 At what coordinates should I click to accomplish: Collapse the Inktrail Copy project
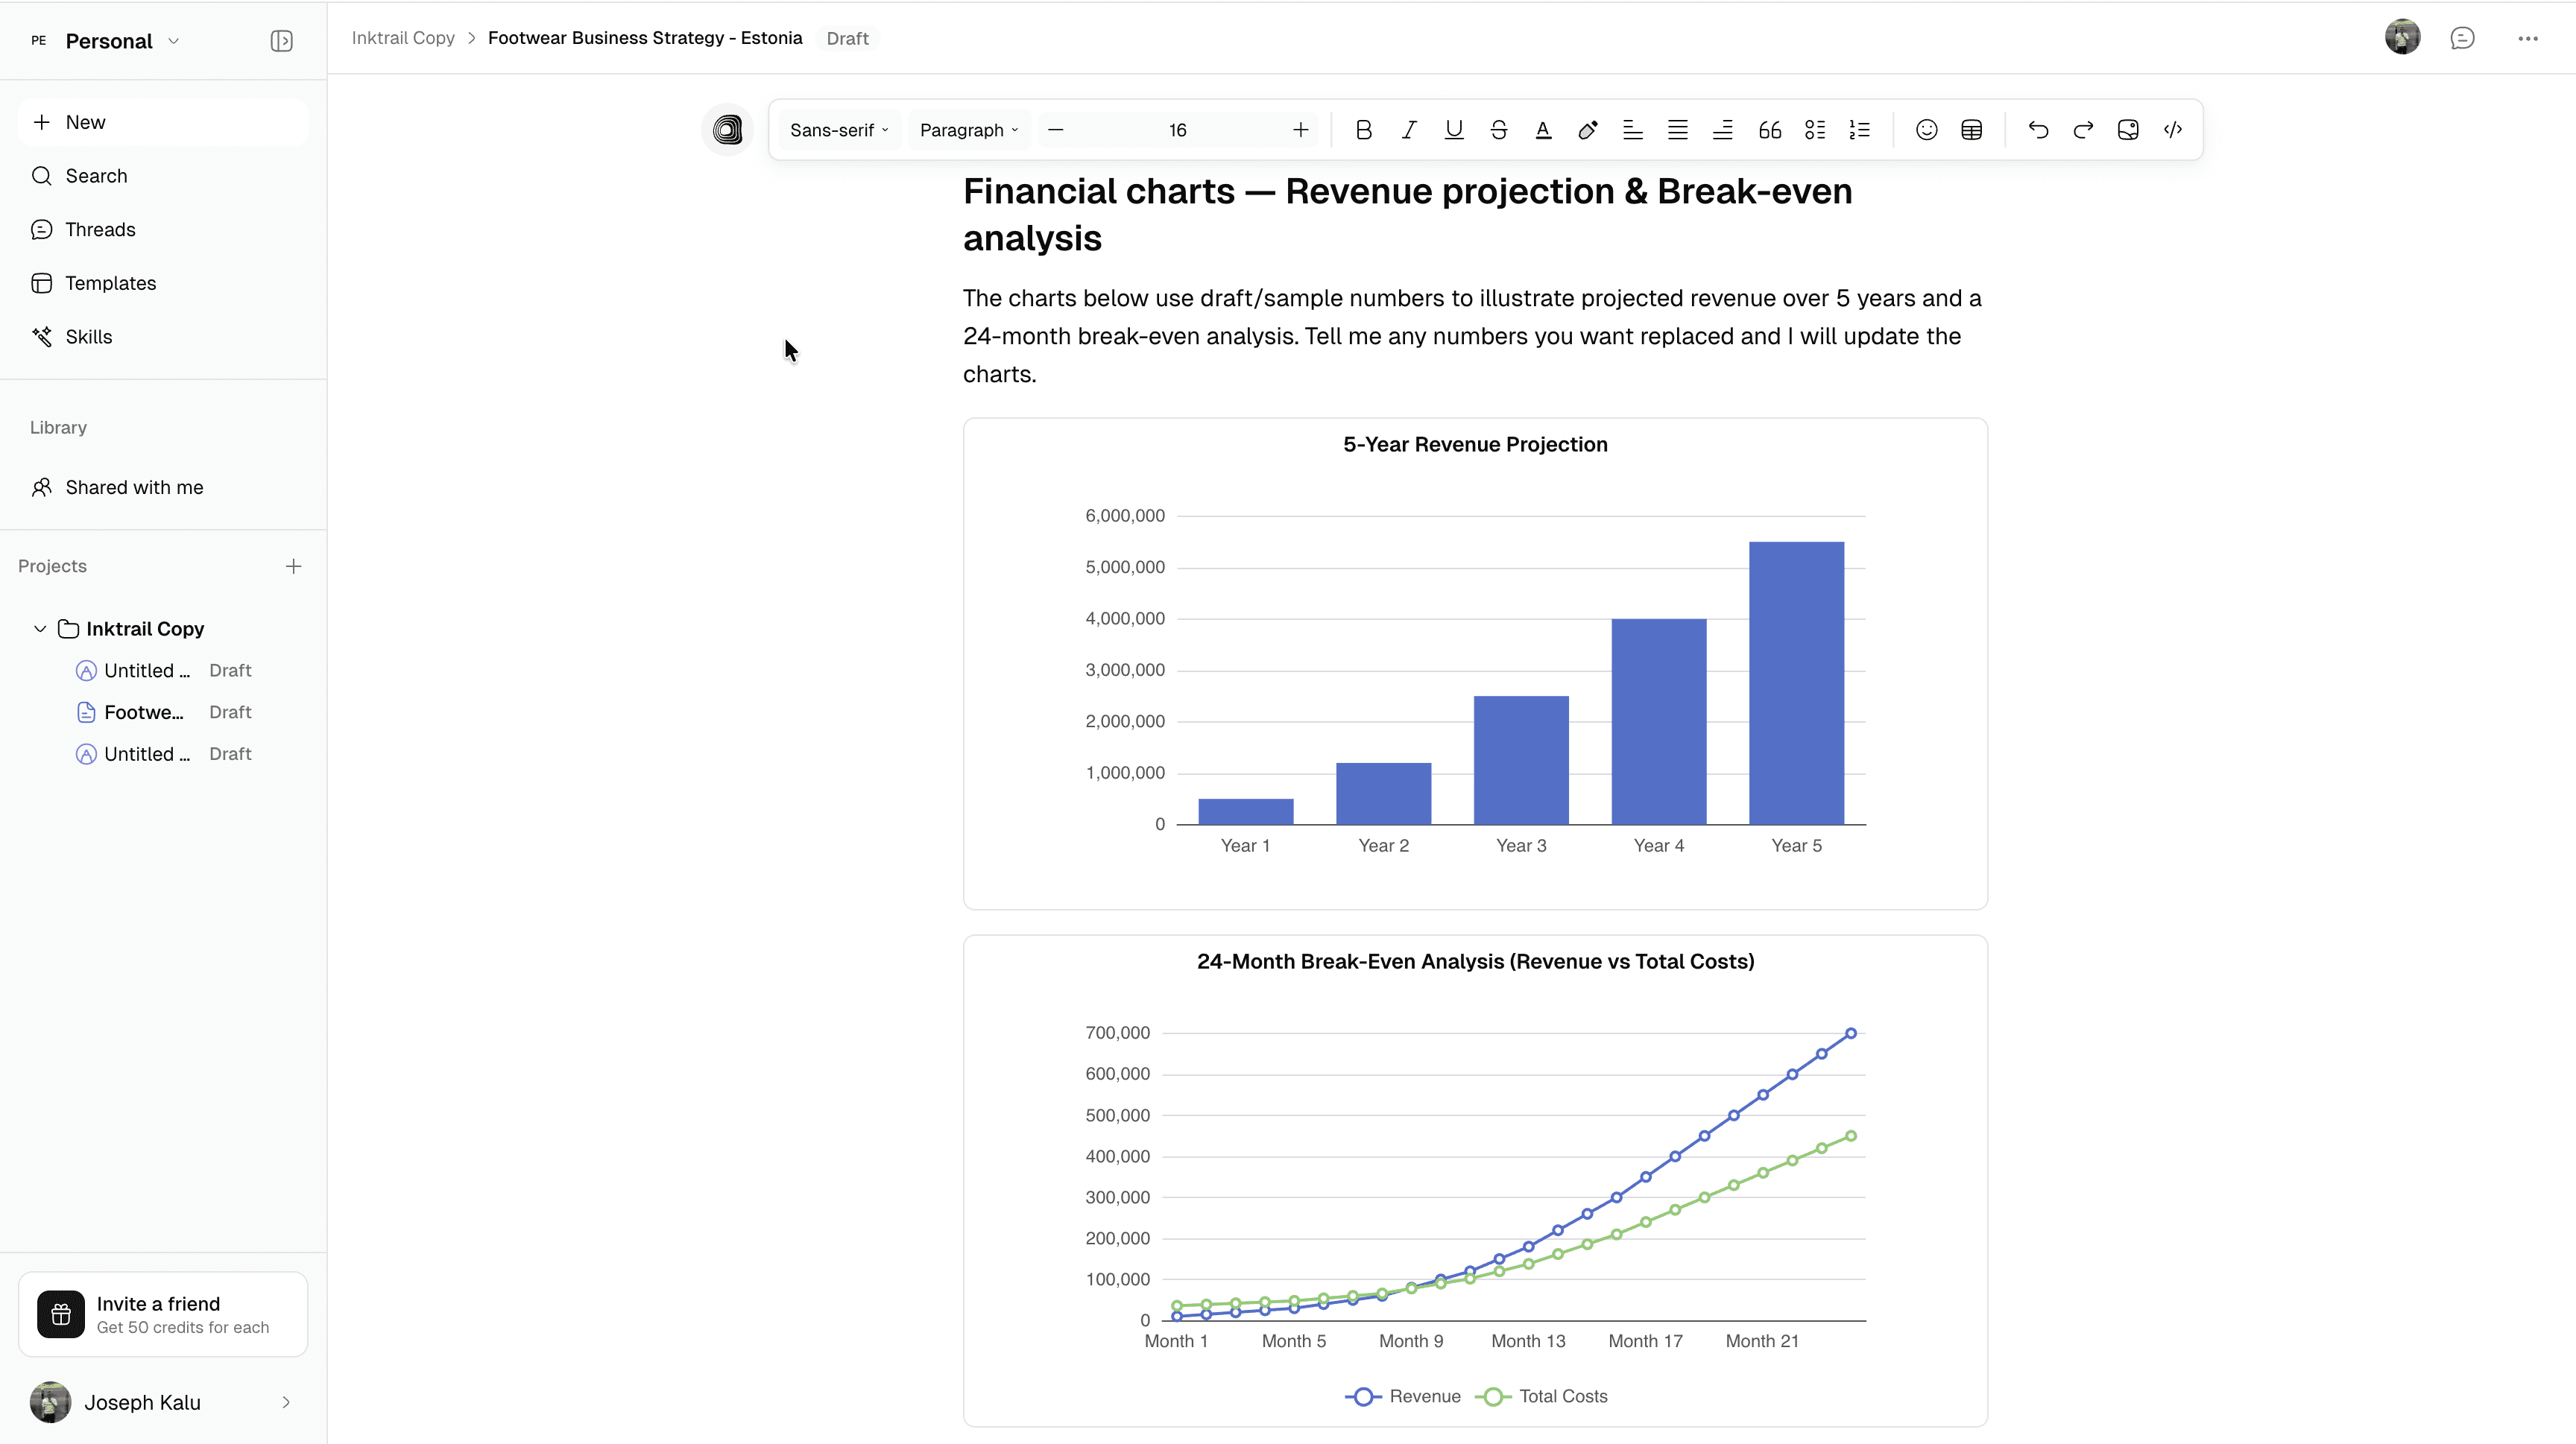point(39,629)
